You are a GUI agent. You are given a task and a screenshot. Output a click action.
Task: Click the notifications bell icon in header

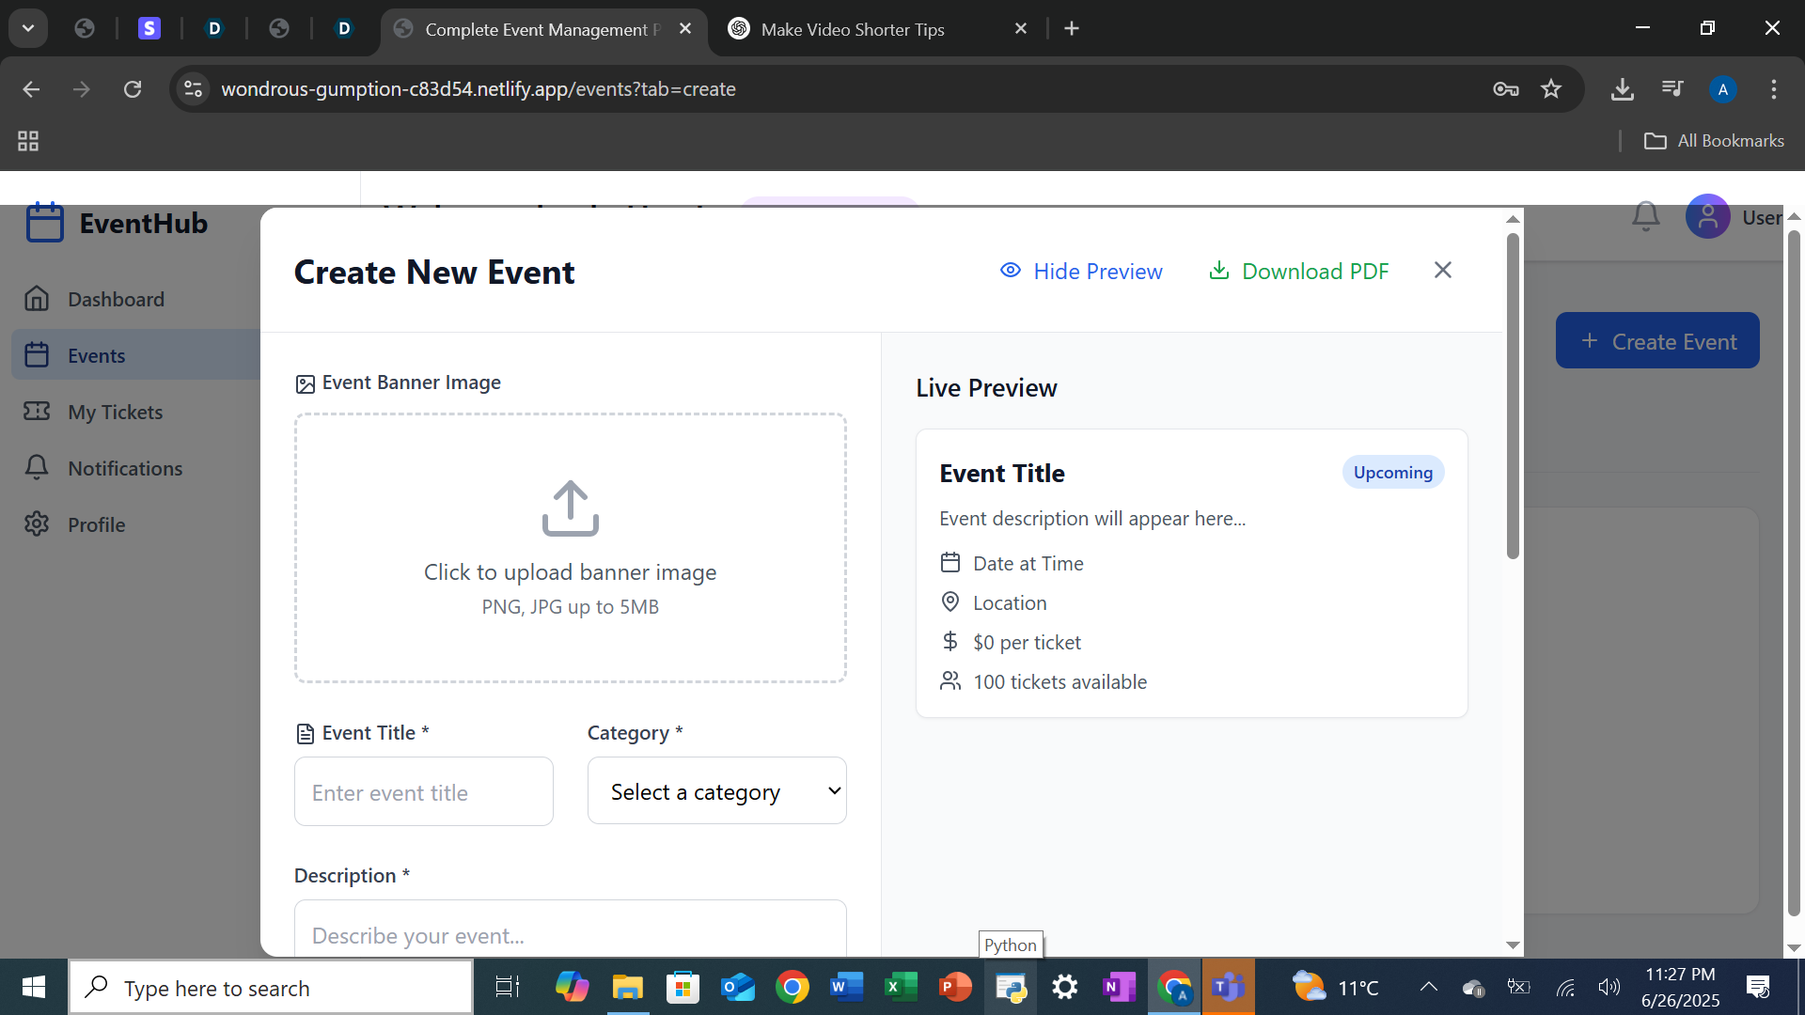tap(1645, 217)
